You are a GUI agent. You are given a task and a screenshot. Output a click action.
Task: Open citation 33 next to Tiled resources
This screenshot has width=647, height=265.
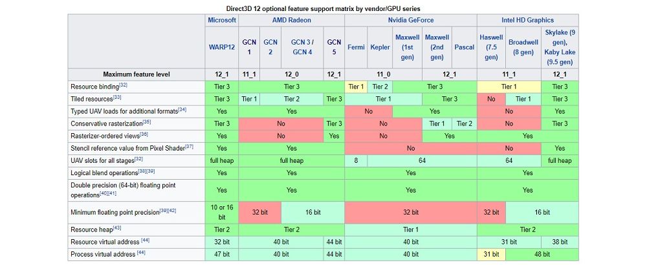[117, 97]
